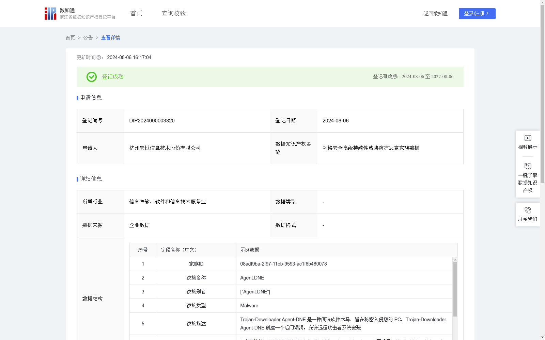Click the 信息传输、软件和信息技术服务业 industry value
The width and height of the screenshot is (545, 340).
coord(168,202)
